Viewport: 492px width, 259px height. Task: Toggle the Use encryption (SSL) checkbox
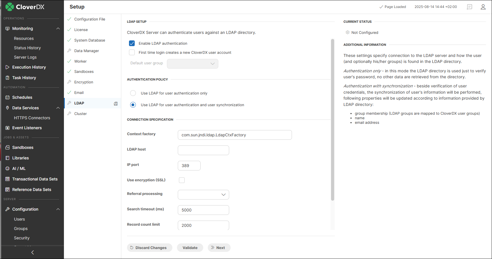click(x=182, y=180)
